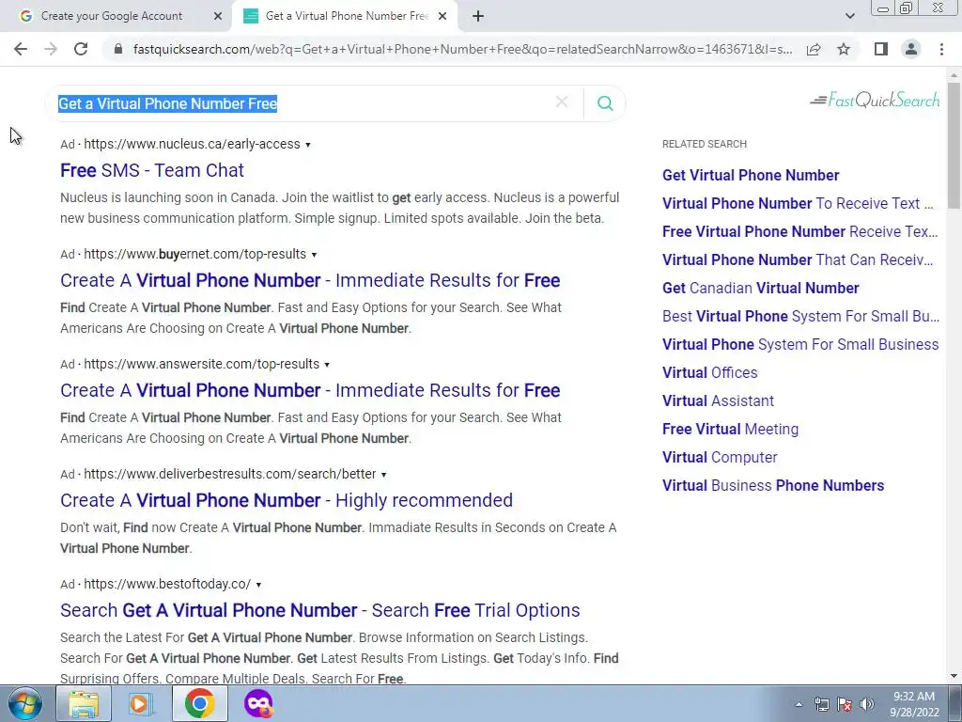962x722 pixels.
Task: Bookmark this page with the star icon
Action: [844, 49]
